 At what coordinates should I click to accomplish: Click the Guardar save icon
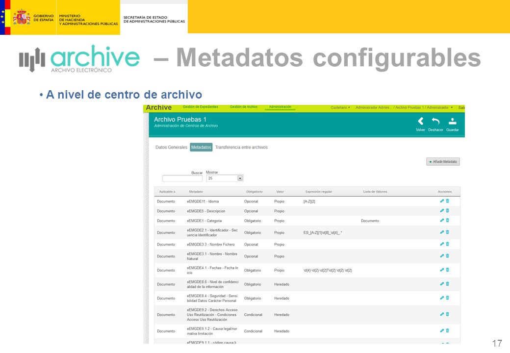(x=453, y=121)
